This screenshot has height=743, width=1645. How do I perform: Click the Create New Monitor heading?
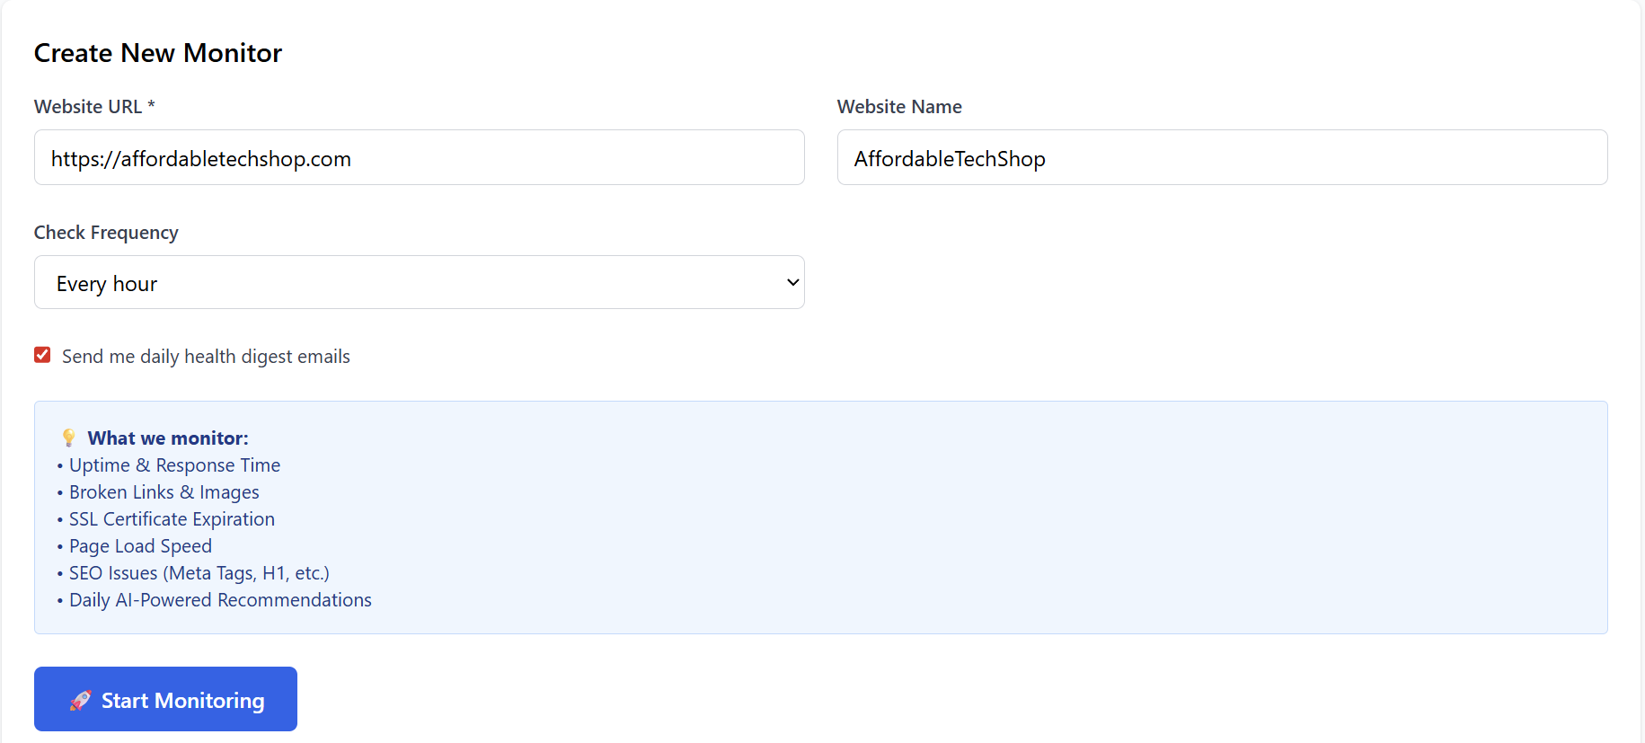(x=158, y=54)
